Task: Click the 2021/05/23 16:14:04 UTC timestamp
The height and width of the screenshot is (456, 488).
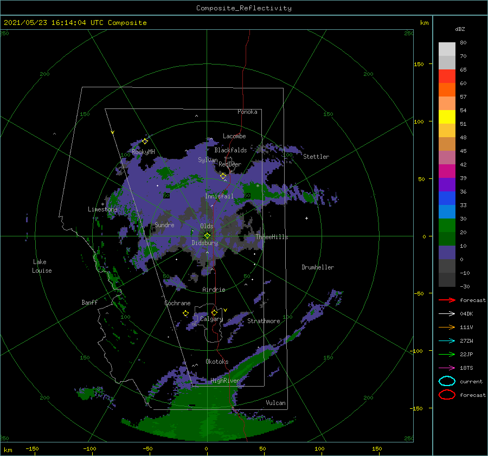Action: [75, 23]
